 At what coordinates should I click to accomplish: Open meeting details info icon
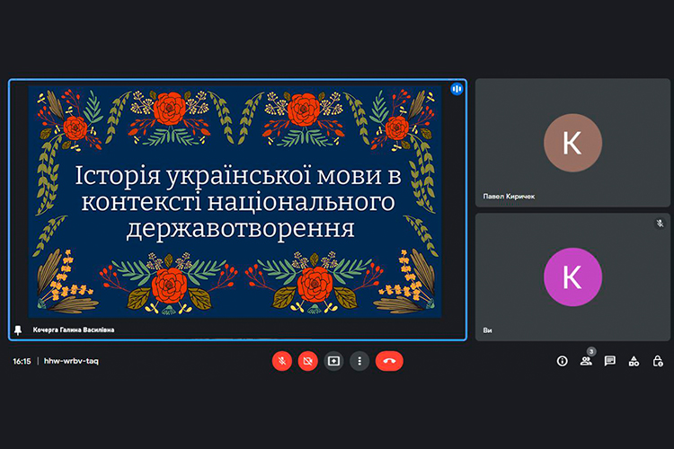pos(563,361)
